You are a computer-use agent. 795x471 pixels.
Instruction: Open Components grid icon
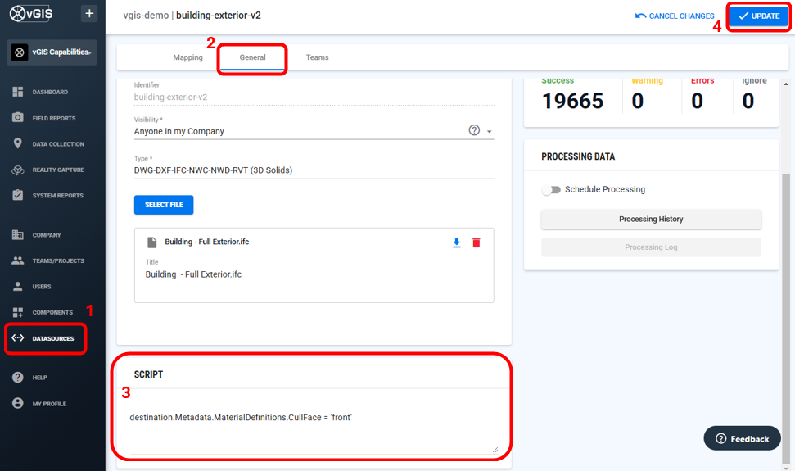coord(18,312)
